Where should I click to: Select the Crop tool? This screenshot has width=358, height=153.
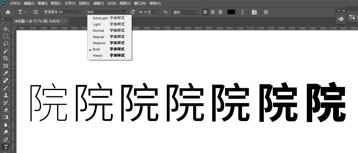coord(6,58)
